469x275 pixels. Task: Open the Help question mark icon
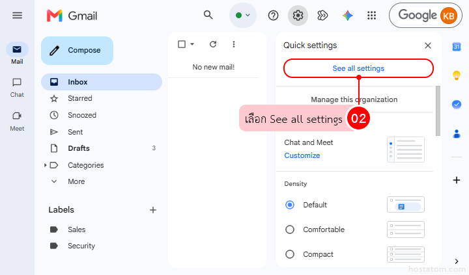273,15
